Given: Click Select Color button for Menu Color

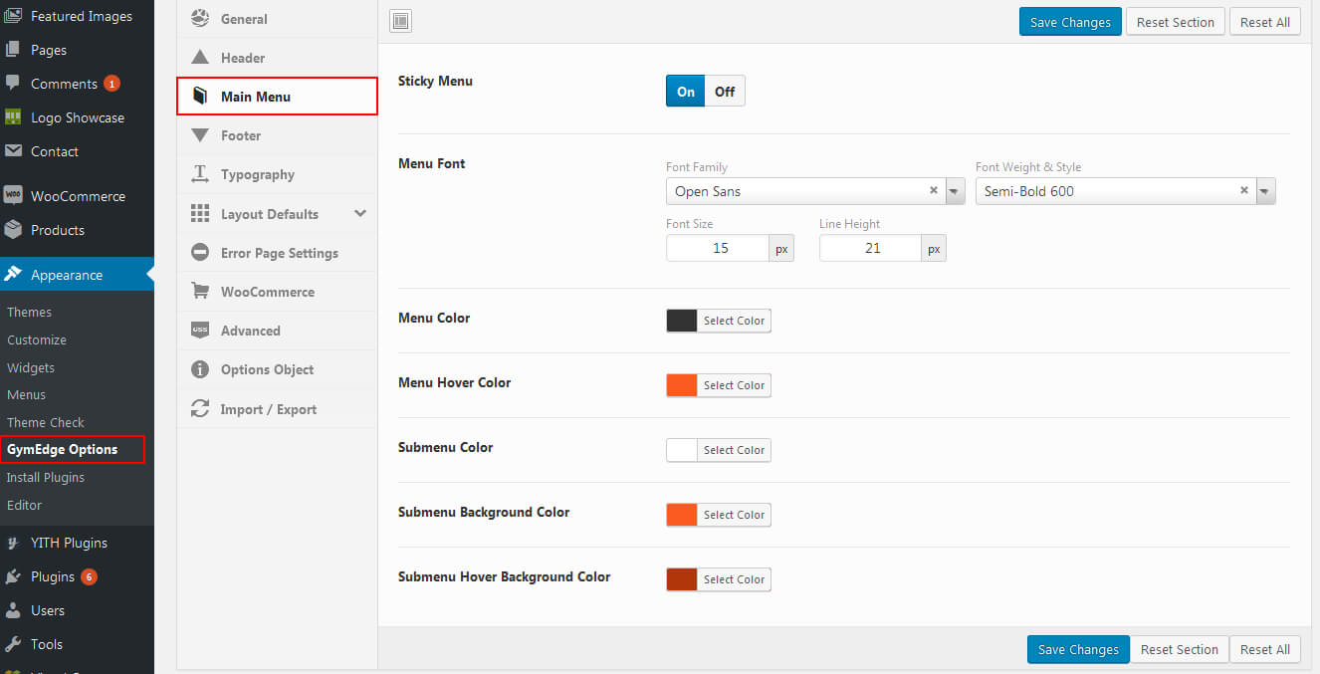Looking at the screenshot, I should (734, 321).
